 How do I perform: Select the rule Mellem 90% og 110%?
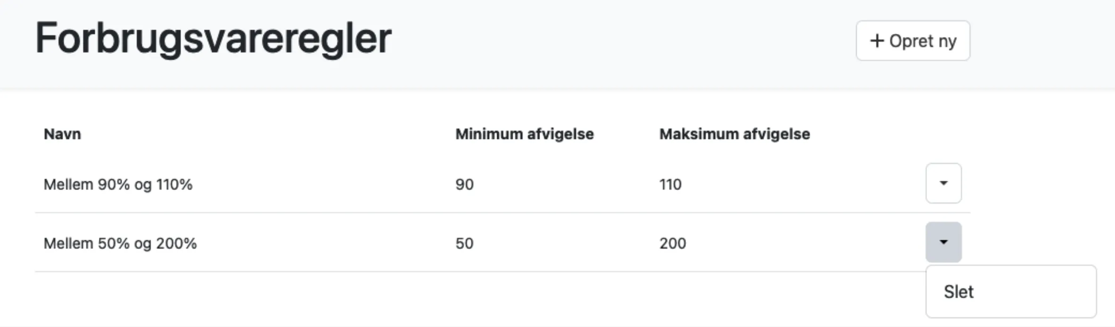point(118,184)
